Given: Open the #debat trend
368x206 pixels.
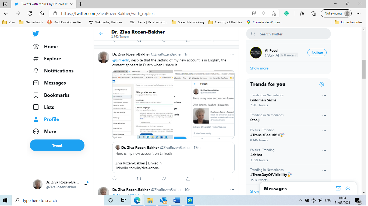Looking at the screenshot, I should point(256,155).
